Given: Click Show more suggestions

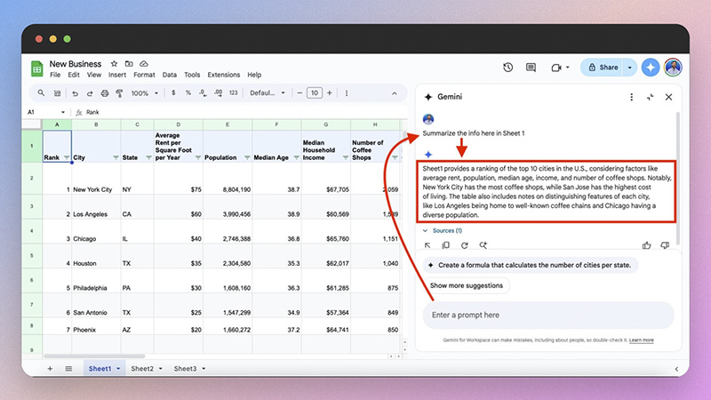Looking at the screenshot, I should tap(466, 285).
